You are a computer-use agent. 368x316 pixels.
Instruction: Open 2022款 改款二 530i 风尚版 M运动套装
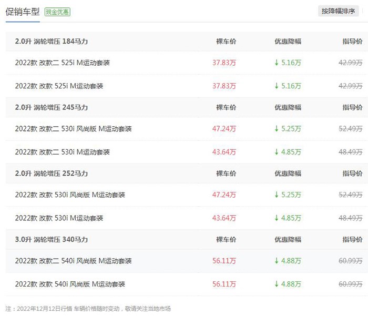73,129
